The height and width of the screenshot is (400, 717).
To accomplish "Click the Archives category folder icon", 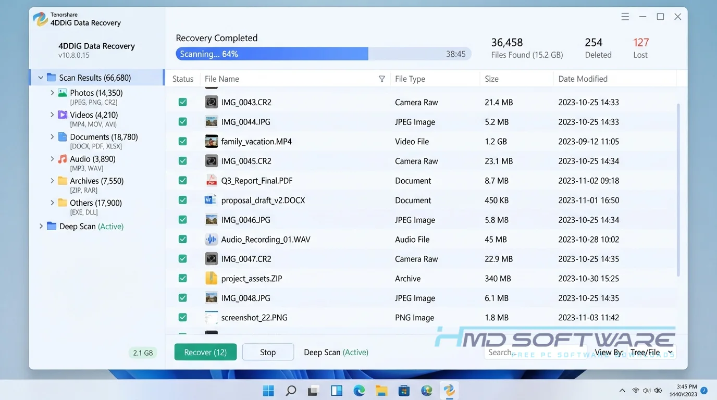I will point(63,181).
